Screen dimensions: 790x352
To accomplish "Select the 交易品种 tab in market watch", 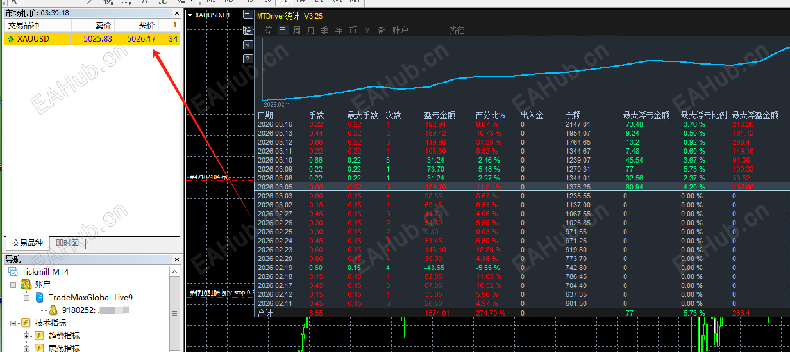I will click(27, 243).
